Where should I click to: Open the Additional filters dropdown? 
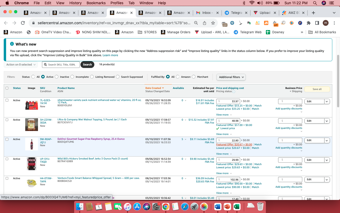[x=231, y=77]
